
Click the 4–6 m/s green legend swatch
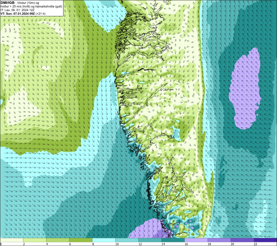click(58, 240)
